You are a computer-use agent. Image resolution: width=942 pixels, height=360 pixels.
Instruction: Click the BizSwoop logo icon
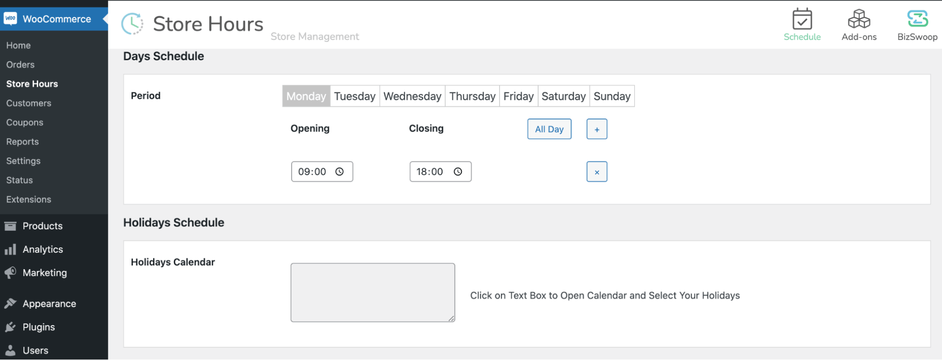[x=917, y=20]
